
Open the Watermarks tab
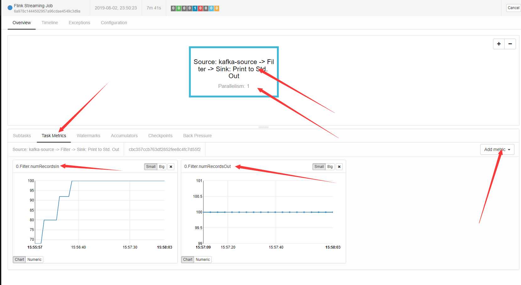pyautogui.click(x=89, y=136)
